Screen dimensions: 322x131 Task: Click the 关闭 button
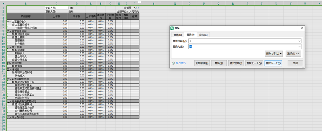[x=295, y=63]
